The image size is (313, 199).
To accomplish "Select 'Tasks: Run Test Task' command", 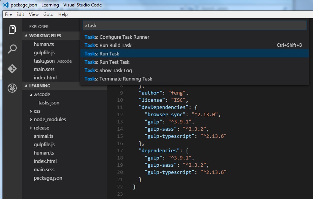I will 195,62.
